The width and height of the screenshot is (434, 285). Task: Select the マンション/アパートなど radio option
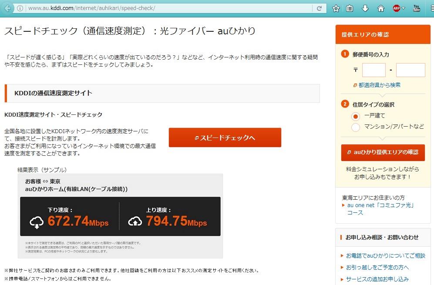(356, 127)
